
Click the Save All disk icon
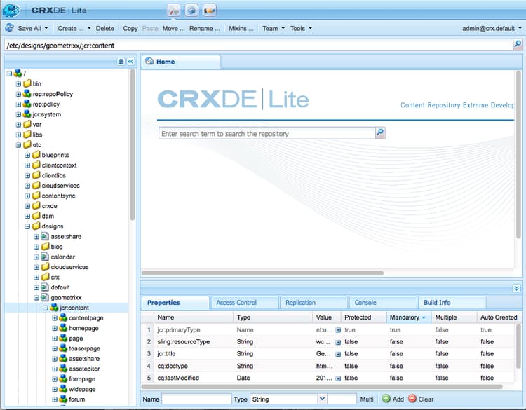[9, 28]
